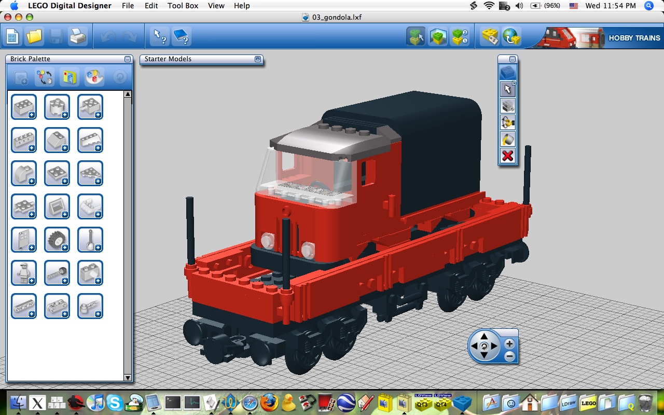Launch Firefox from the Dock
This screenshot has width=664, height=415.
(x=269, y=403)
